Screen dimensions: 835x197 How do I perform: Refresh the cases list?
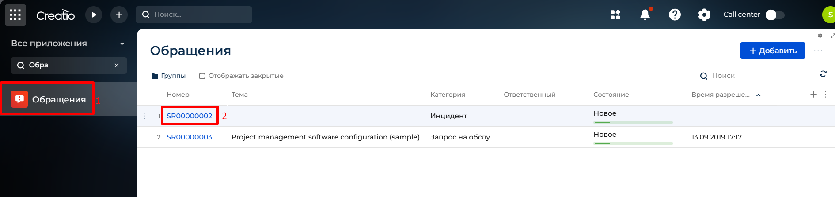pyautogui.click(x=823, y=74)
